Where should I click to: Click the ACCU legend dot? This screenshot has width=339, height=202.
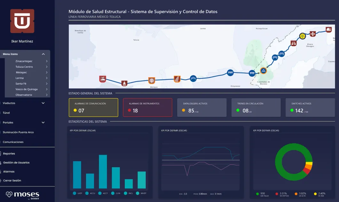[x=87, y=193]
